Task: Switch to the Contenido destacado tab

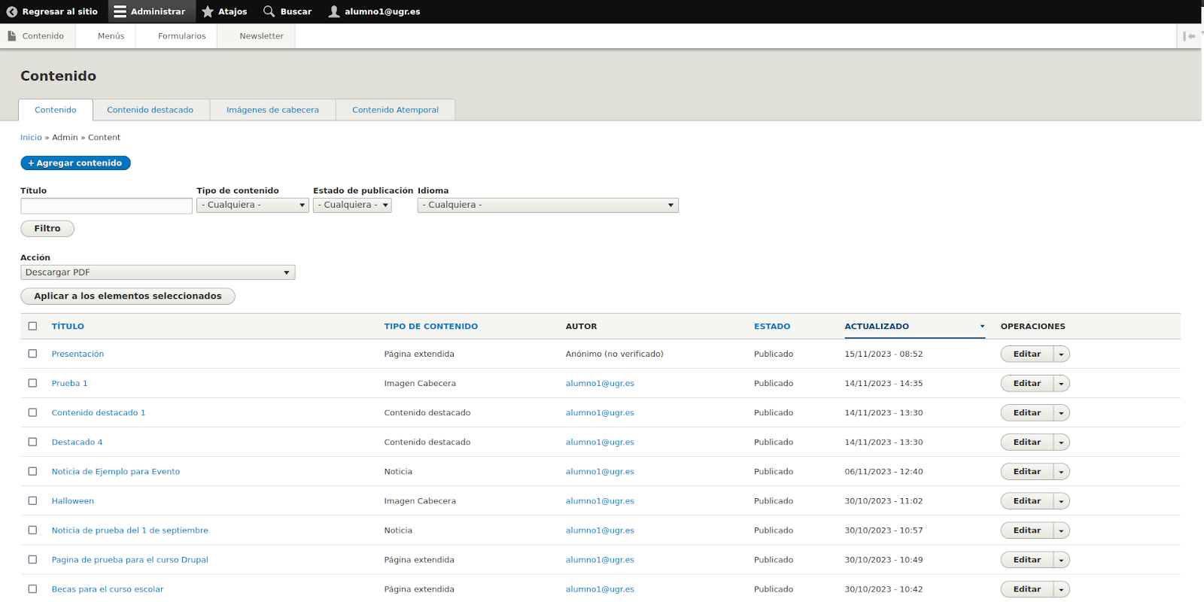Action: tap(150, 110)
